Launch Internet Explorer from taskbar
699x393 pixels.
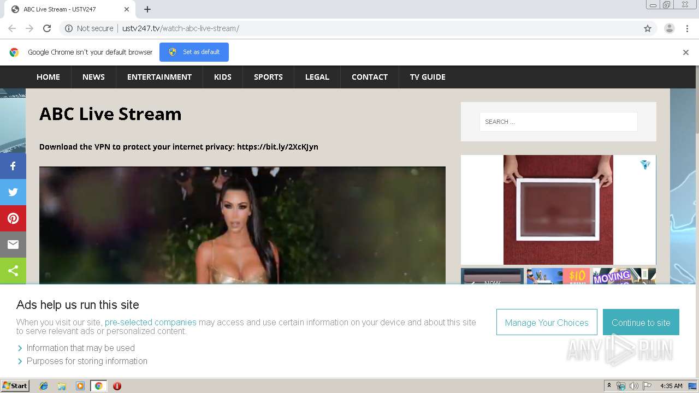[44, 386]
